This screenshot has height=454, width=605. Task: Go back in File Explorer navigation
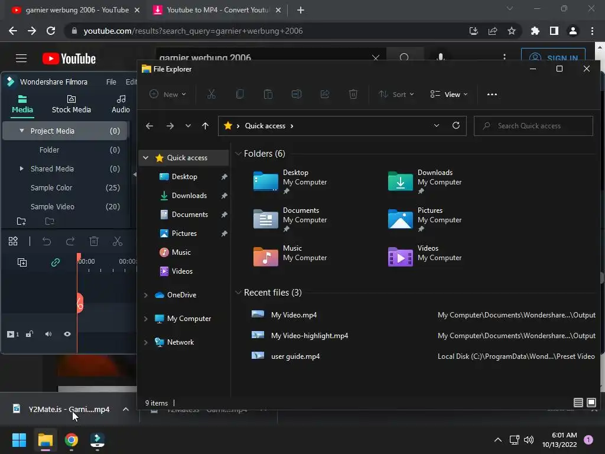[149, 126]
